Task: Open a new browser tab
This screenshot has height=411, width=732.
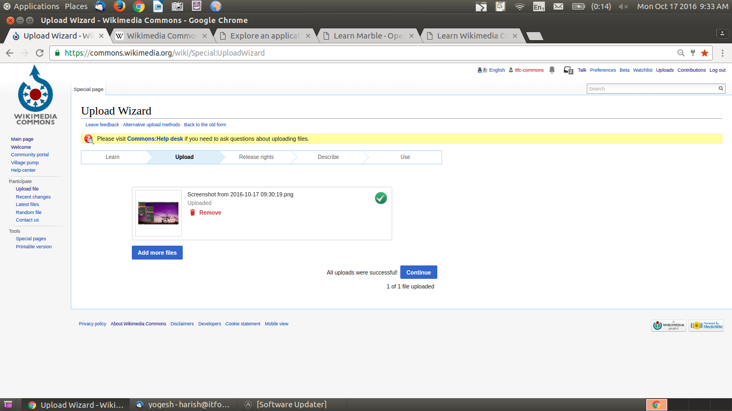Action: click(535, 36)
